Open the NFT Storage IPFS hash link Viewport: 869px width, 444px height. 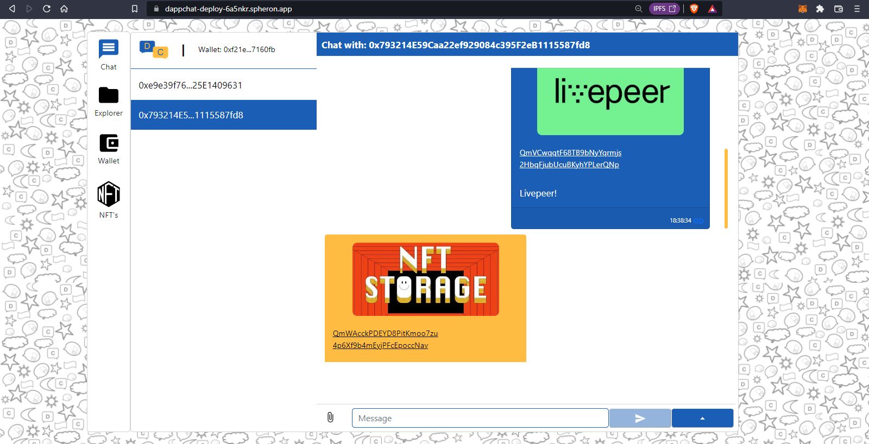(x=385, y=339)
